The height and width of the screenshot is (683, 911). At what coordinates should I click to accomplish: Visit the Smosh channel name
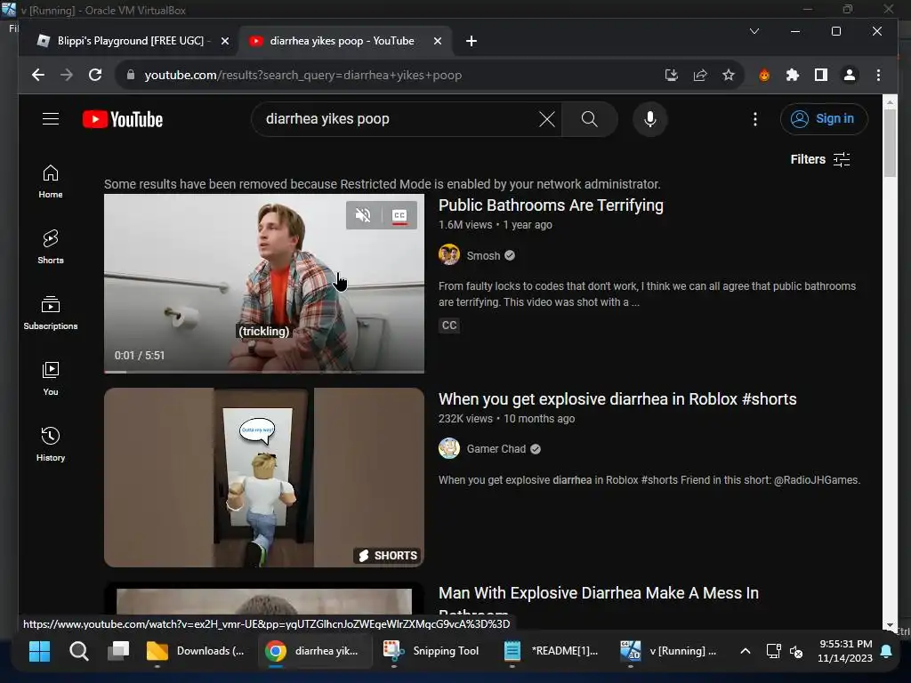click(483, 255)
